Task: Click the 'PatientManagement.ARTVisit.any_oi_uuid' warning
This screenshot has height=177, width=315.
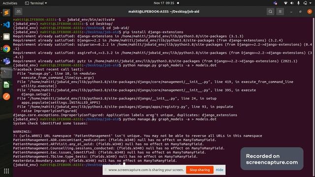Action: click(x=108, y=144)
